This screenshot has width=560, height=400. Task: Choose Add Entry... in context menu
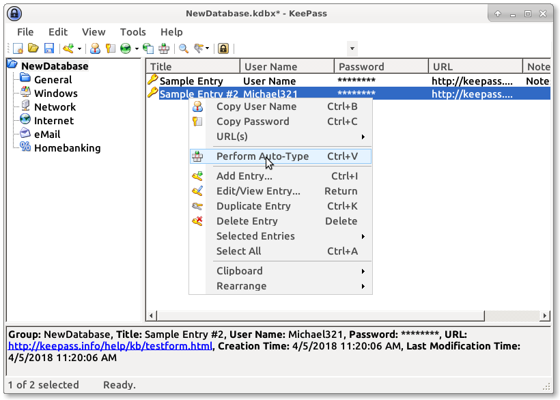281,176
